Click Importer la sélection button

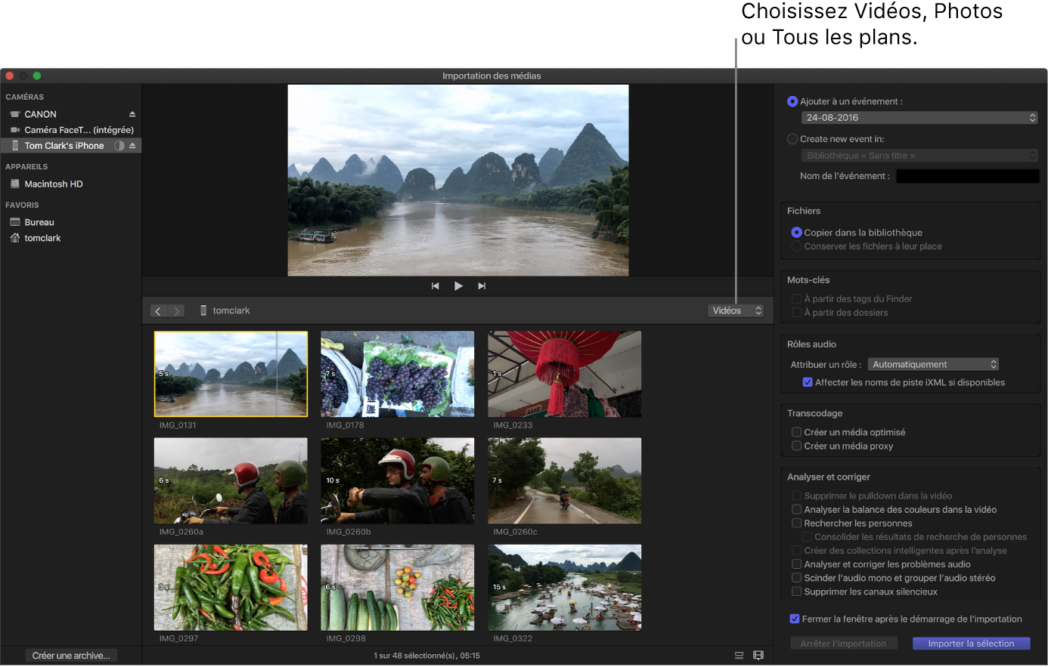click(971, 644)
